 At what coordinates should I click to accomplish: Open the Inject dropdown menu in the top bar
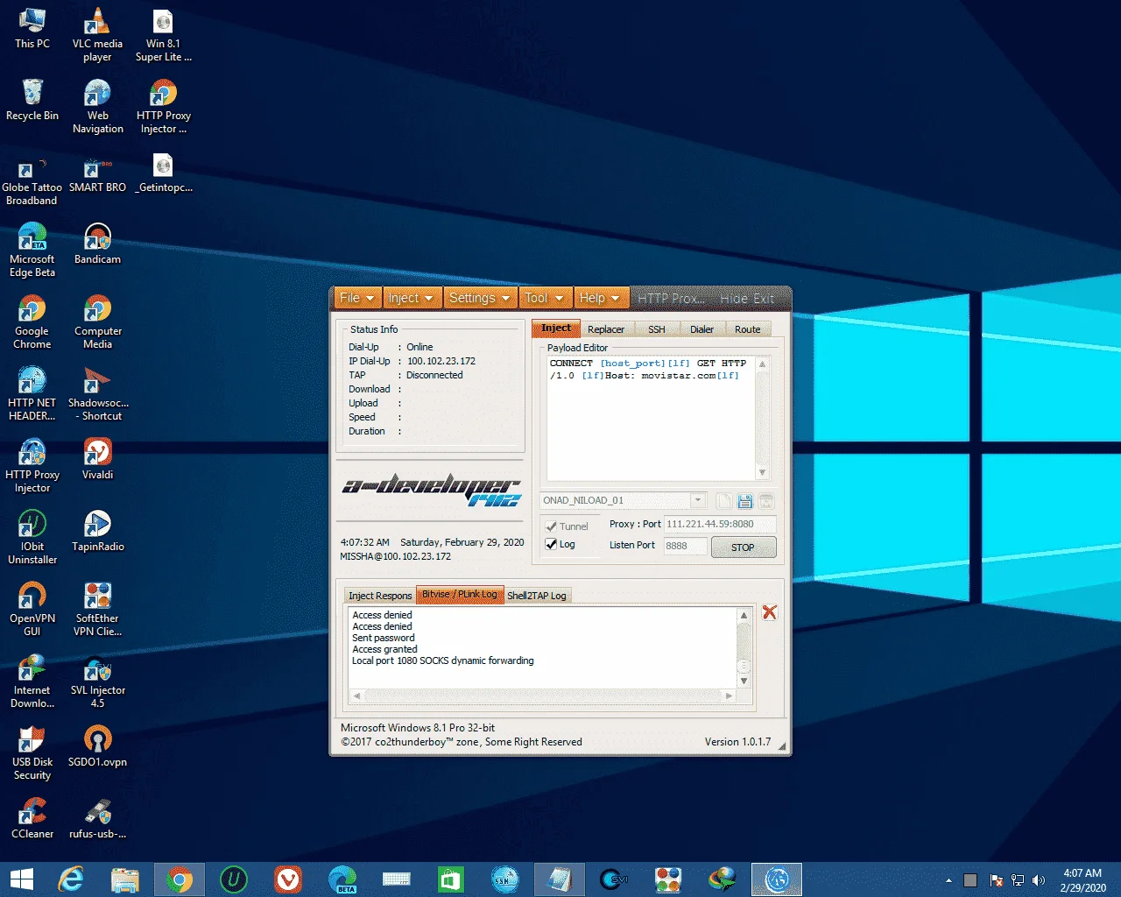[x=411, y=298]
